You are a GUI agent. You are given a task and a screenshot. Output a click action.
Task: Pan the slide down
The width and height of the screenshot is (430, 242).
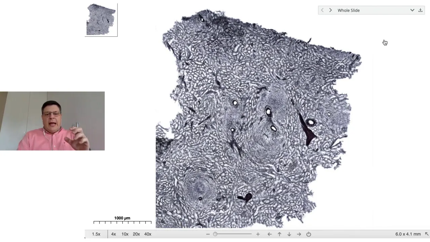(289, 234)
